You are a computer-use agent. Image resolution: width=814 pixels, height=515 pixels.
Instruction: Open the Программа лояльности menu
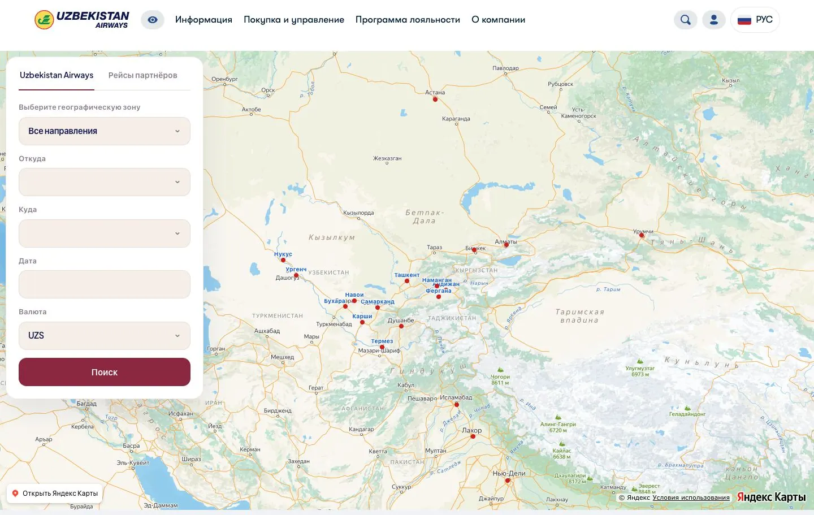(x=408, y=20)
